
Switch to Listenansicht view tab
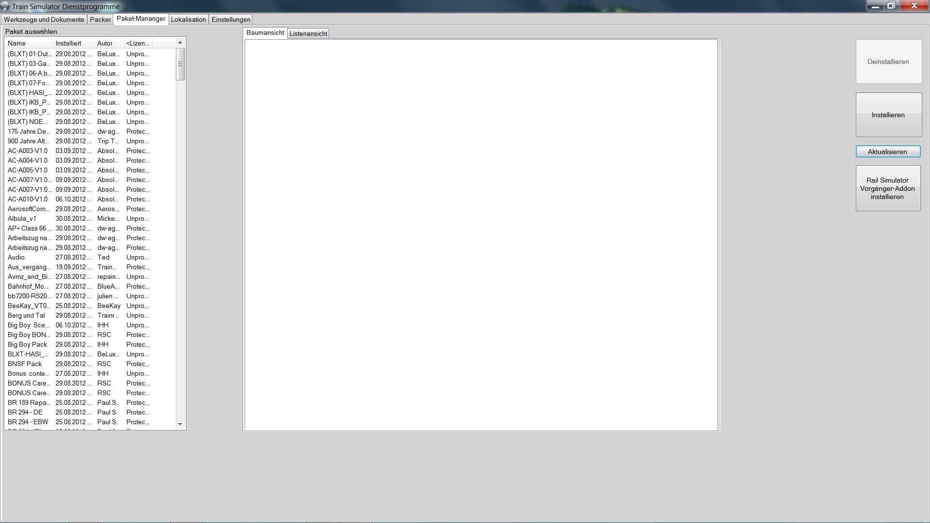pos(308,33)
